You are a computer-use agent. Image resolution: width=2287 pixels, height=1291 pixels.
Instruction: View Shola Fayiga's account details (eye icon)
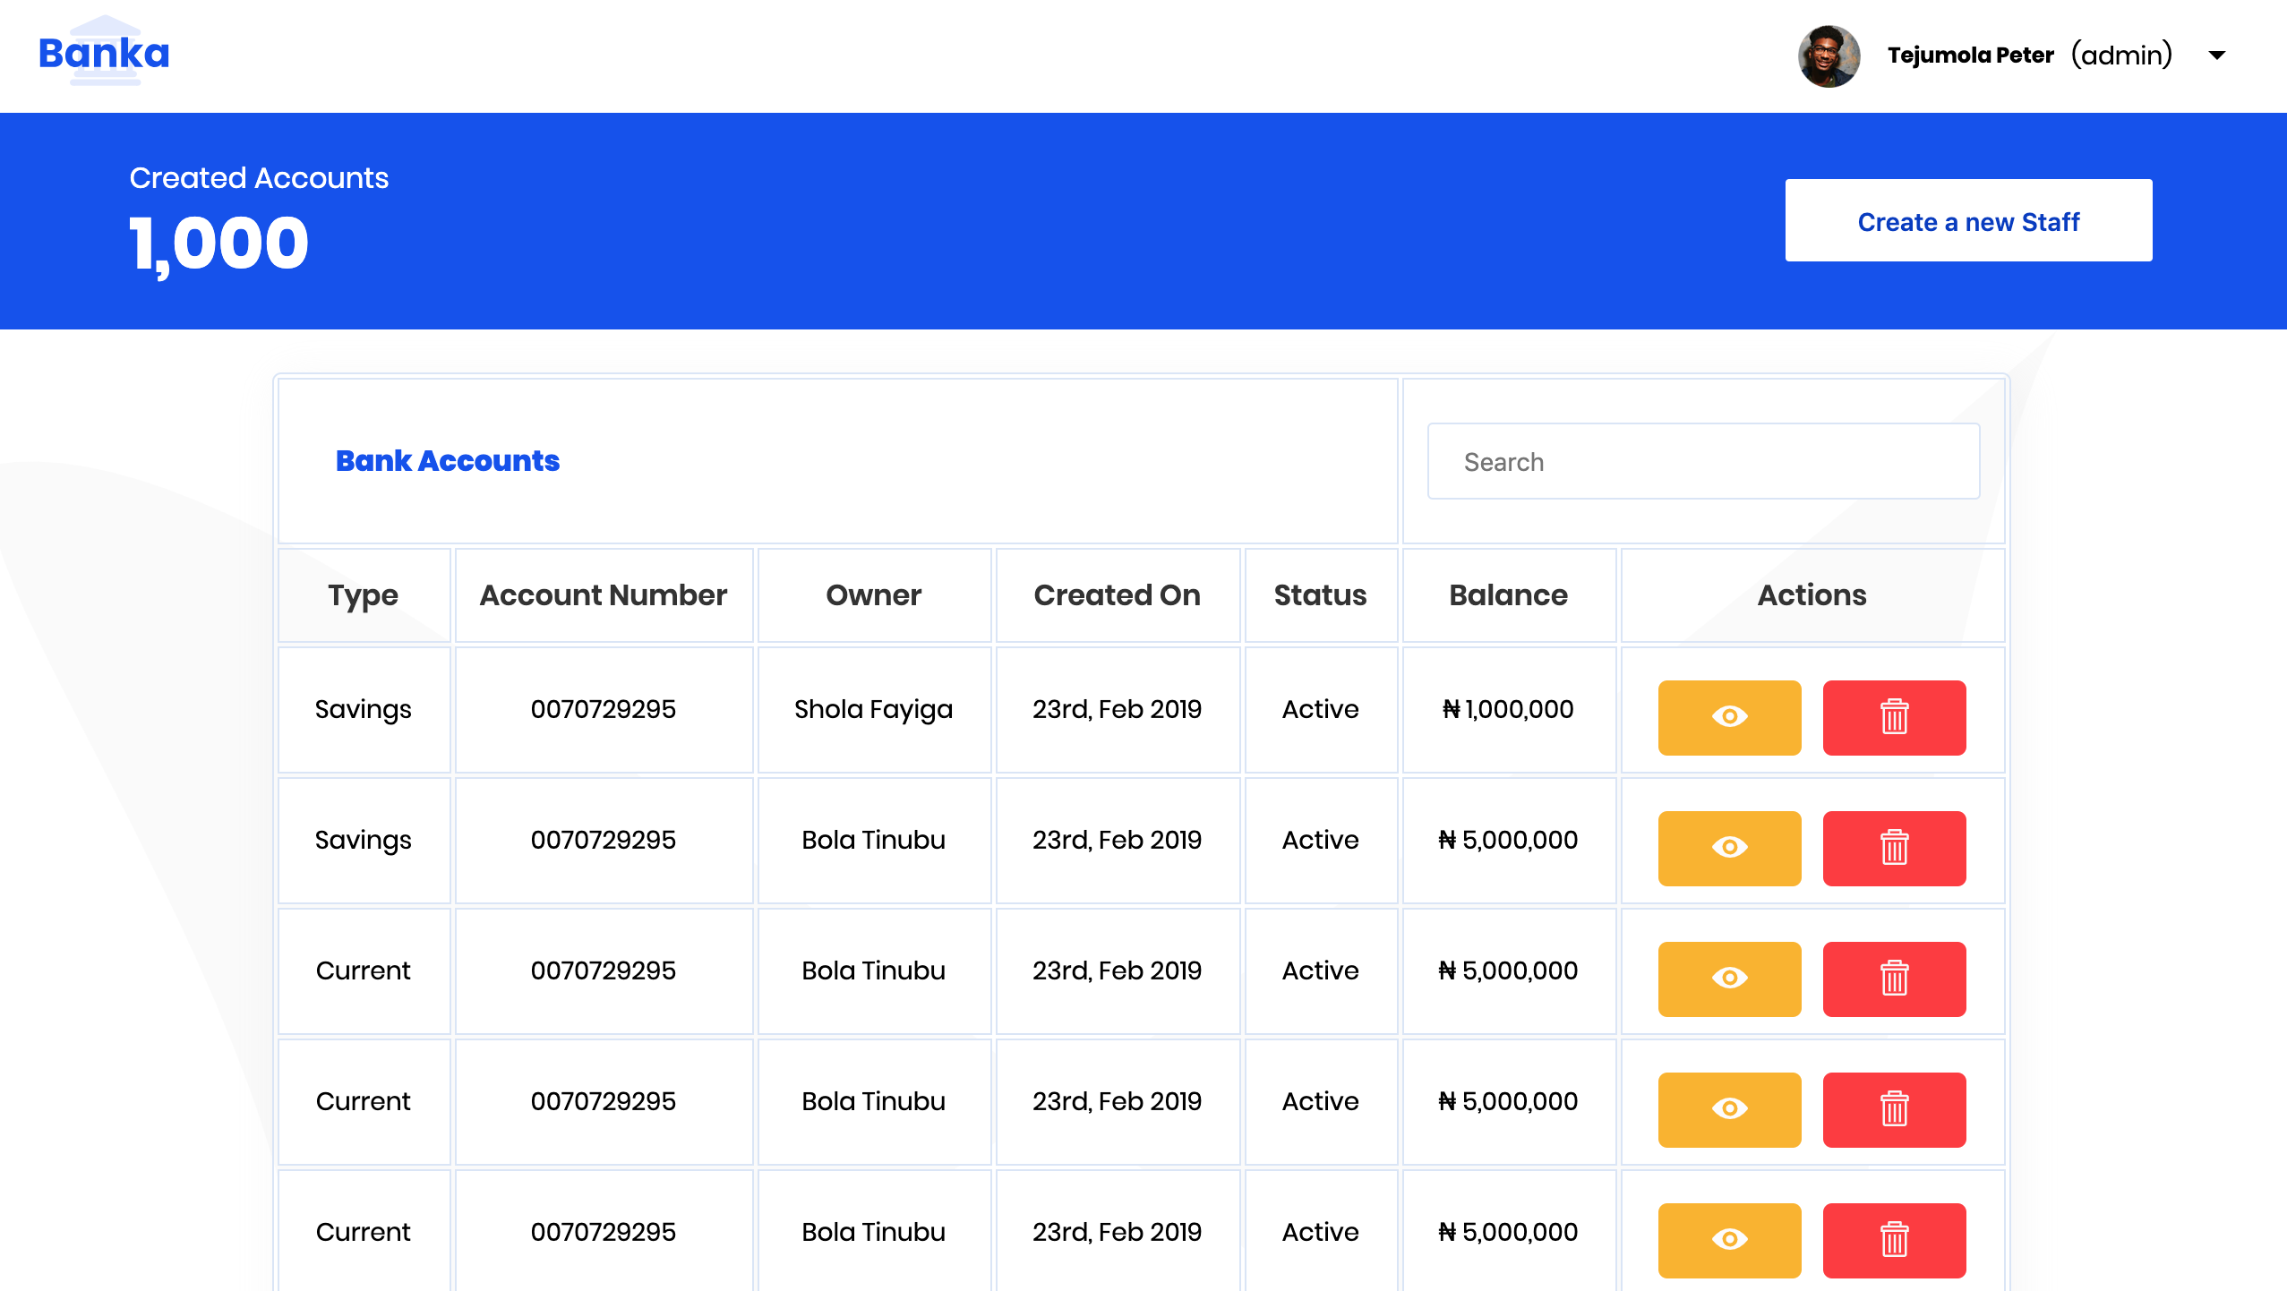1729,717
